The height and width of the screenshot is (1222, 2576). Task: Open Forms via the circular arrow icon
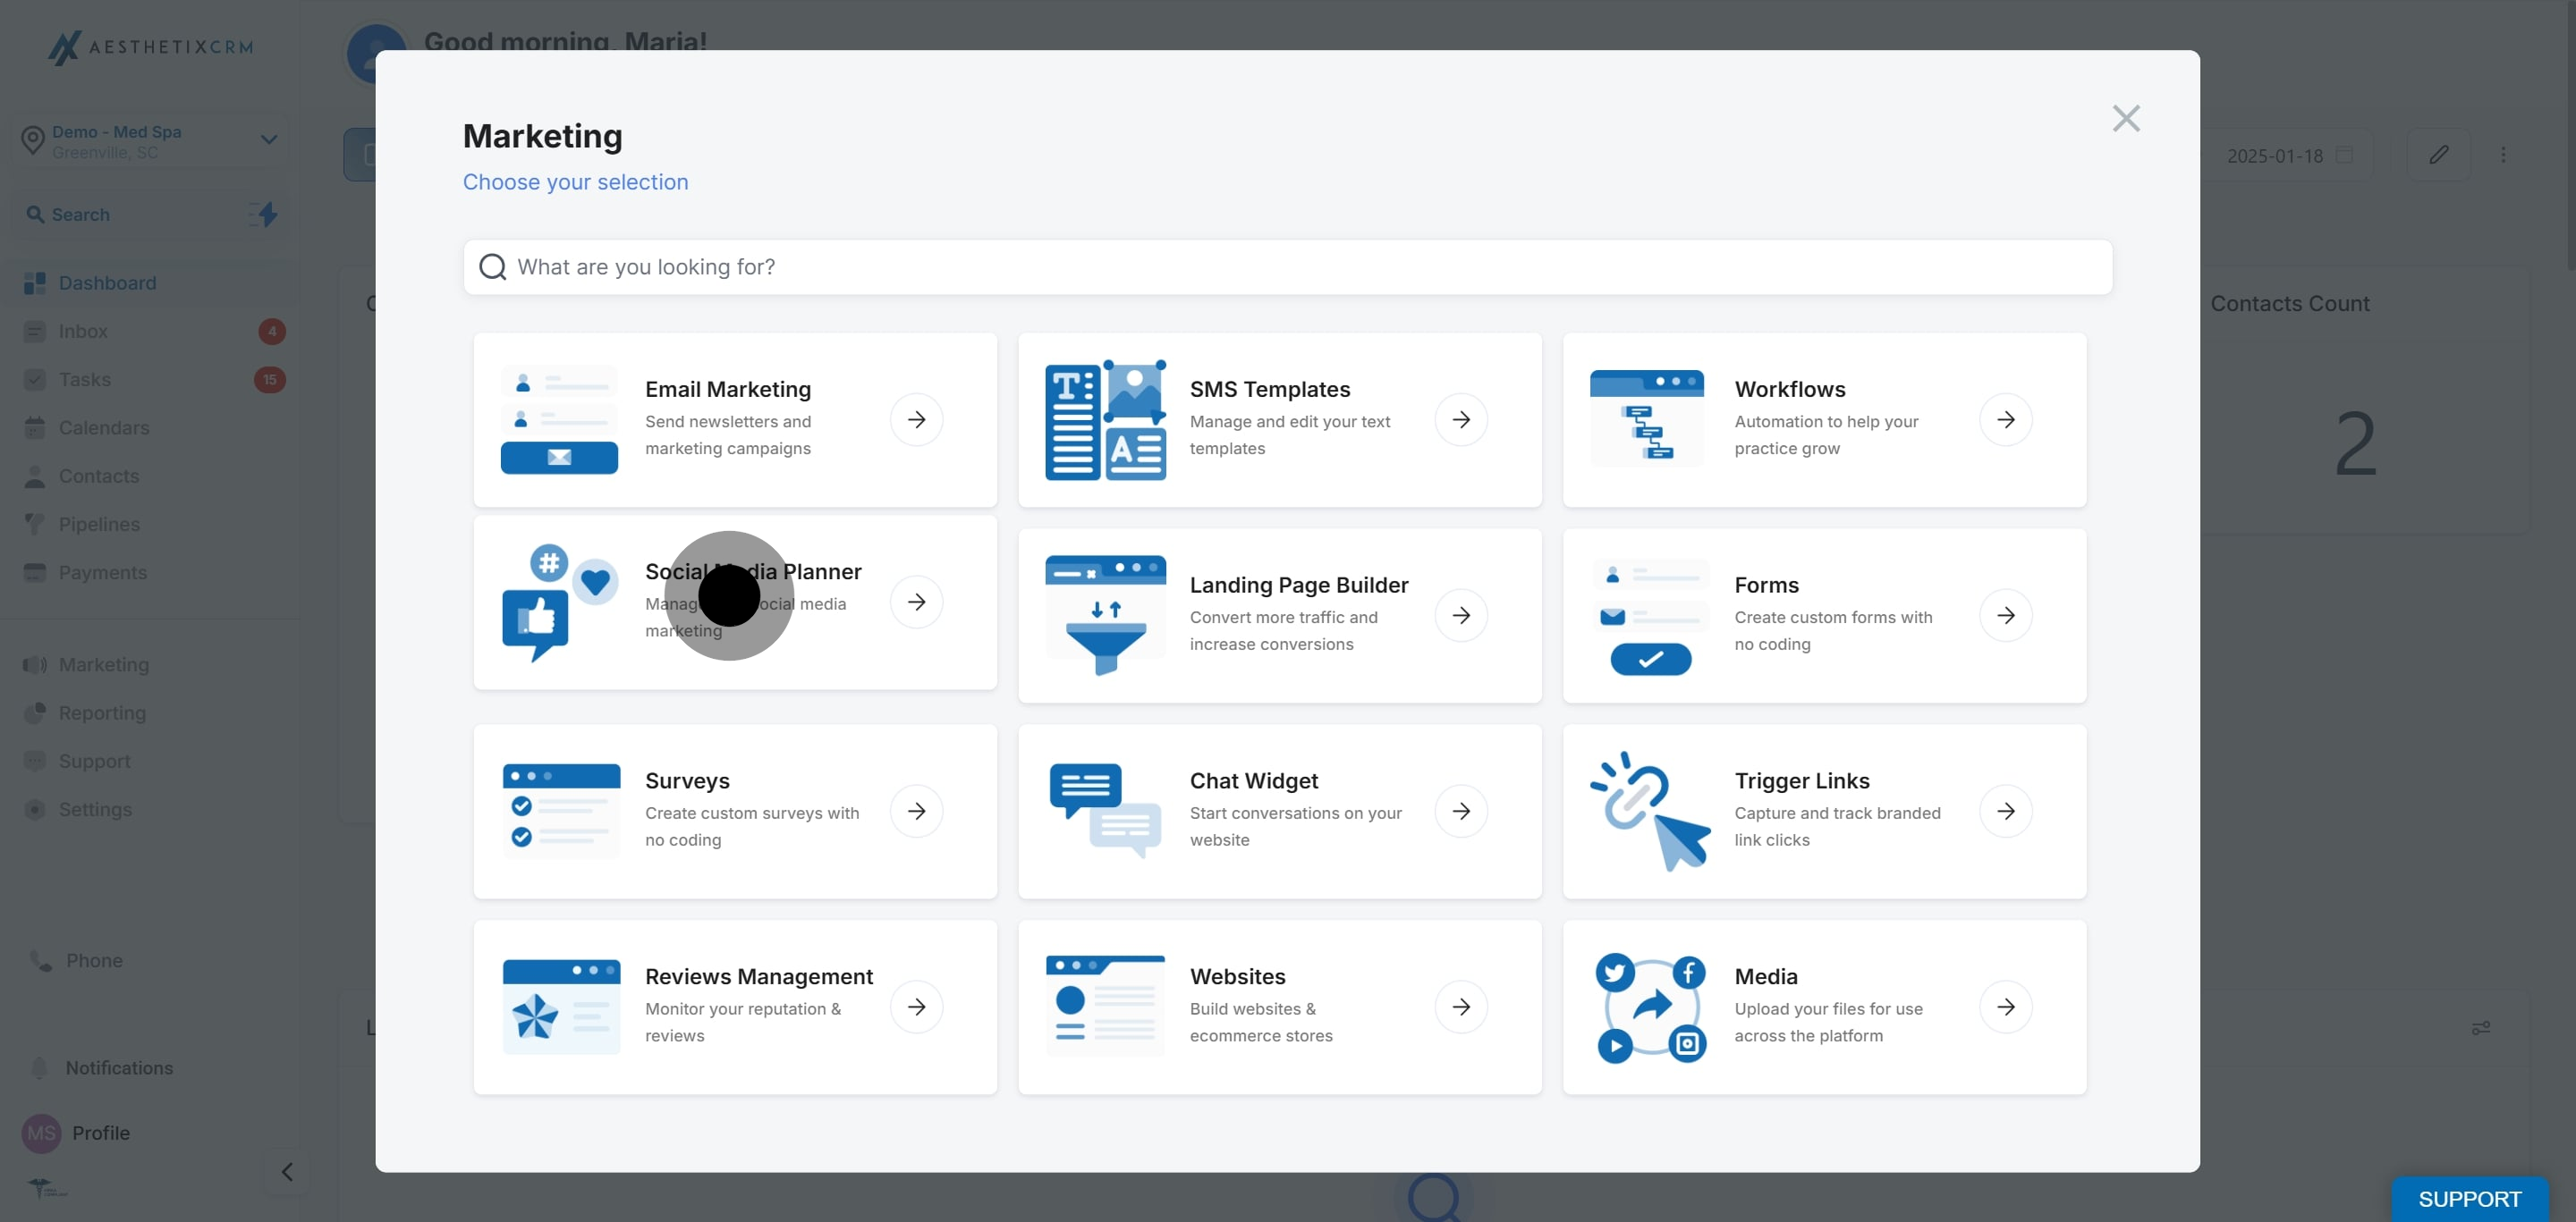click(2007, 614)
